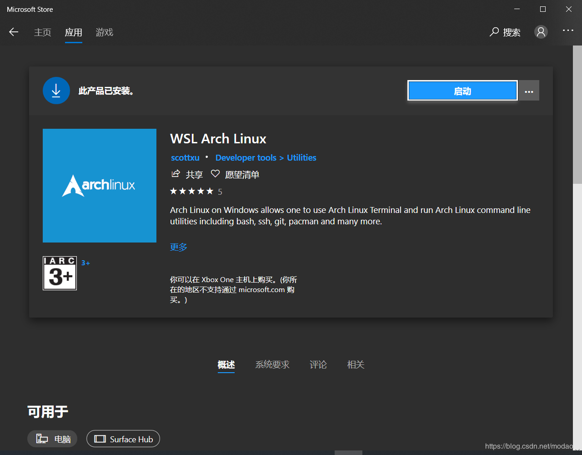
Task: Open the See more options (…) menu
Action: pos(528,90)
